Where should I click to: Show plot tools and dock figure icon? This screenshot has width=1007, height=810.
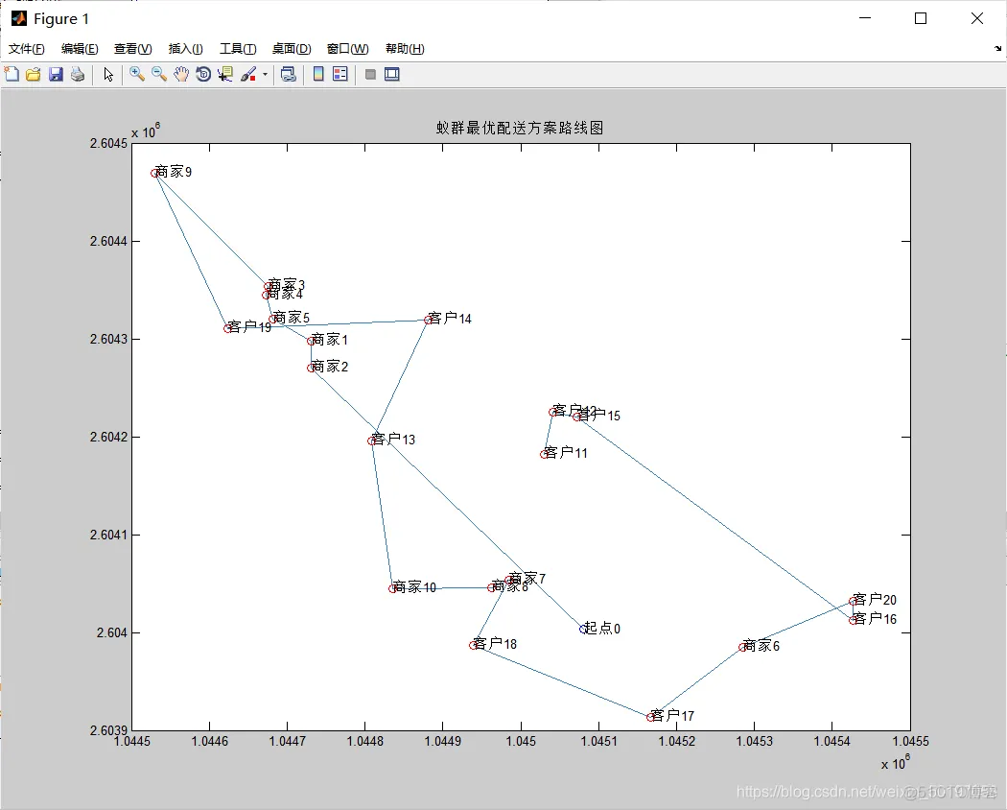click(391, 74)
